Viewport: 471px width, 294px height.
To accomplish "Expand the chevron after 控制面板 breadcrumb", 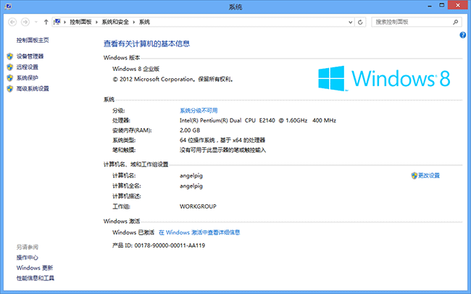I will pos(96,22).
